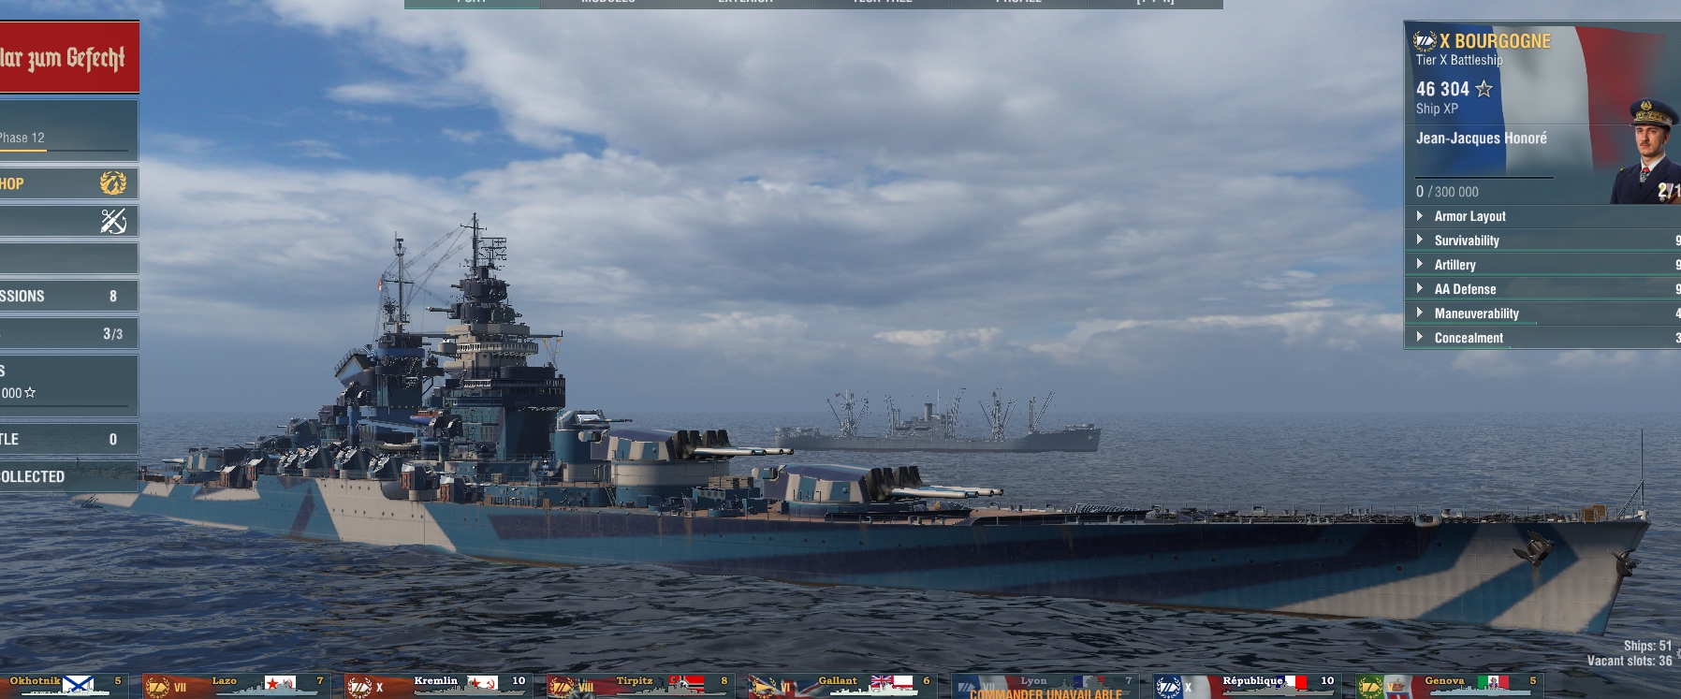Switch to the PORT tab at top

(x=472, y=4)
